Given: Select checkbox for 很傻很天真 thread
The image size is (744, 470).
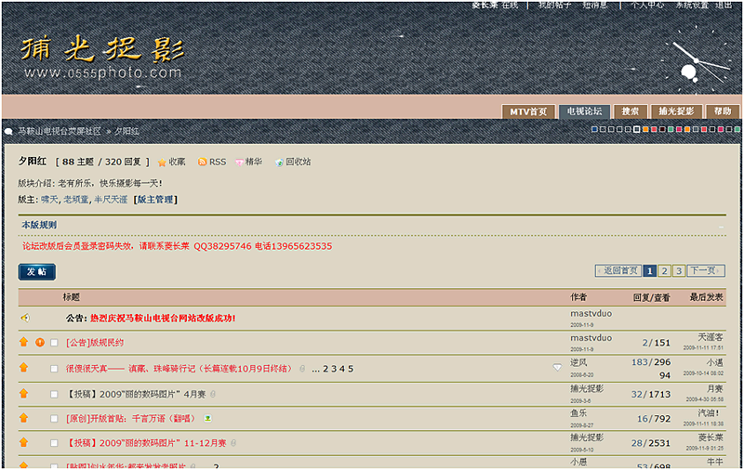Looking at the screenshot, I should tap(55, 369).
